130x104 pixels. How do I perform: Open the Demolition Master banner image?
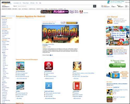(x=60, y=34)
